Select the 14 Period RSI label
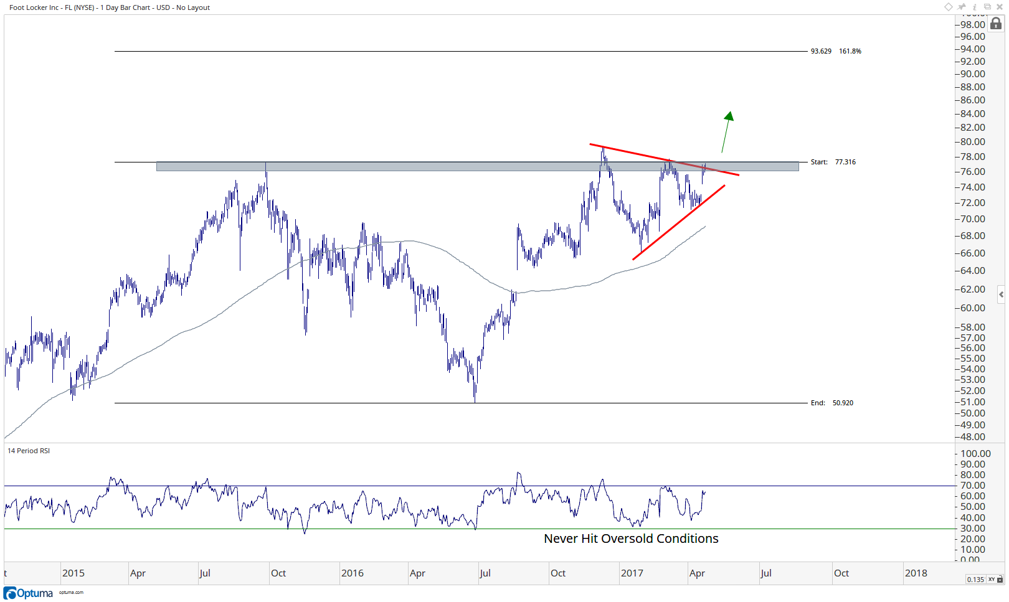 coord(29,451)
